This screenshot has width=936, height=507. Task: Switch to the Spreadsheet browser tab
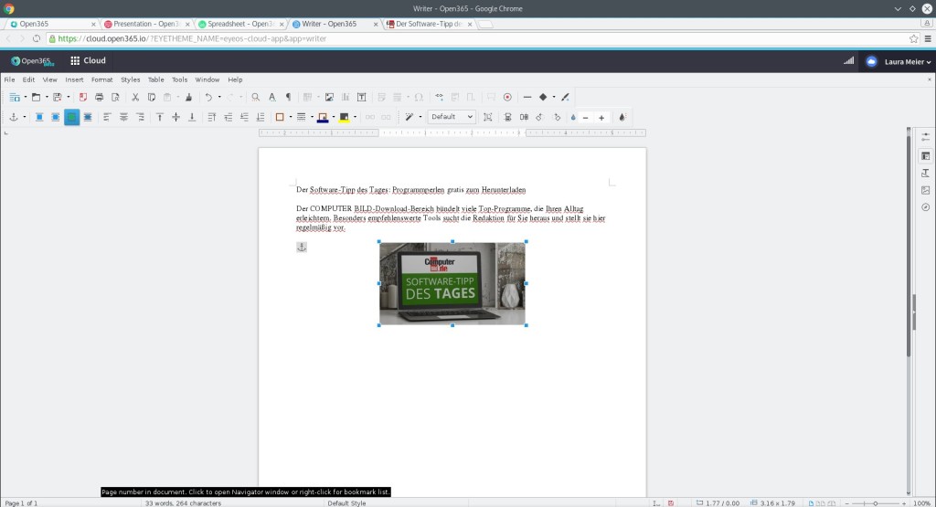click(237, 24)
